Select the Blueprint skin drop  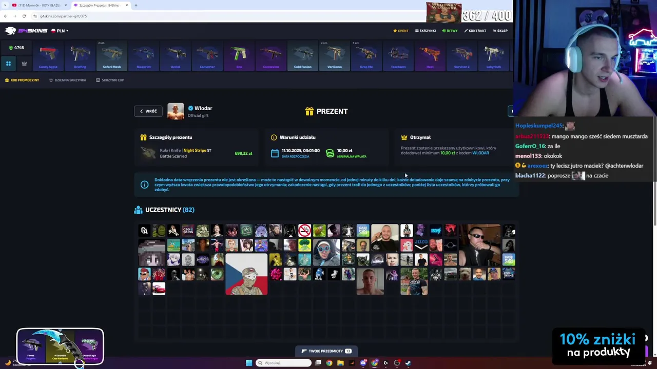pos(144,55)
